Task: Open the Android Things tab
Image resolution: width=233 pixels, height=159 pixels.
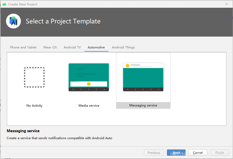Action: pos(123,47)
